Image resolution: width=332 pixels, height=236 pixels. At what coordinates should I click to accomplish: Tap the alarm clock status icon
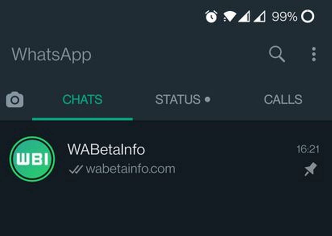click(x=211, y=16)
